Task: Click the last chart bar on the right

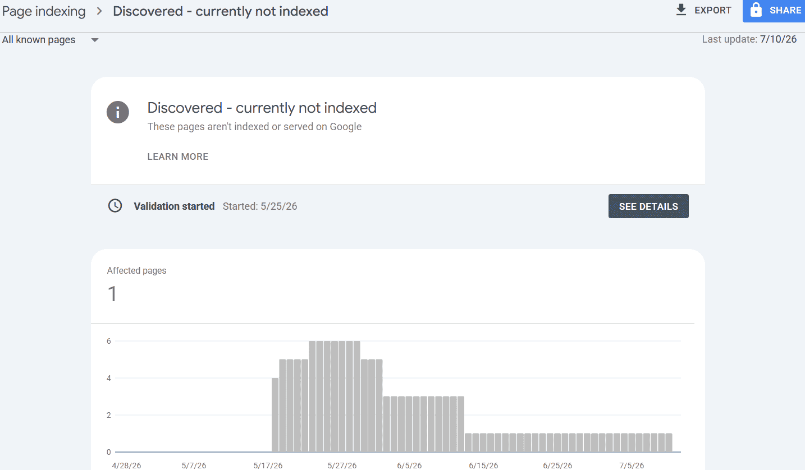Action: pos(669,443)
